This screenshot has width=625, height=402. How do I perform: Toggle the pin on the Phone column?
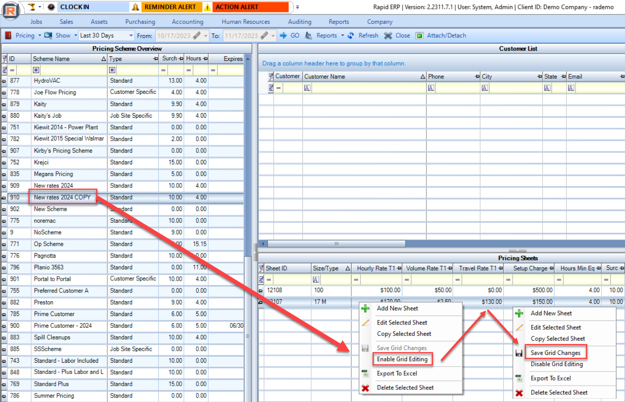click(477, 76)
